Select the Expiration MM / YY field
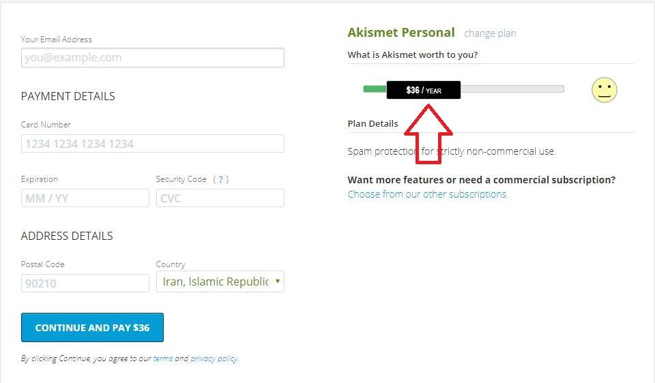 (x=85, y=198)
